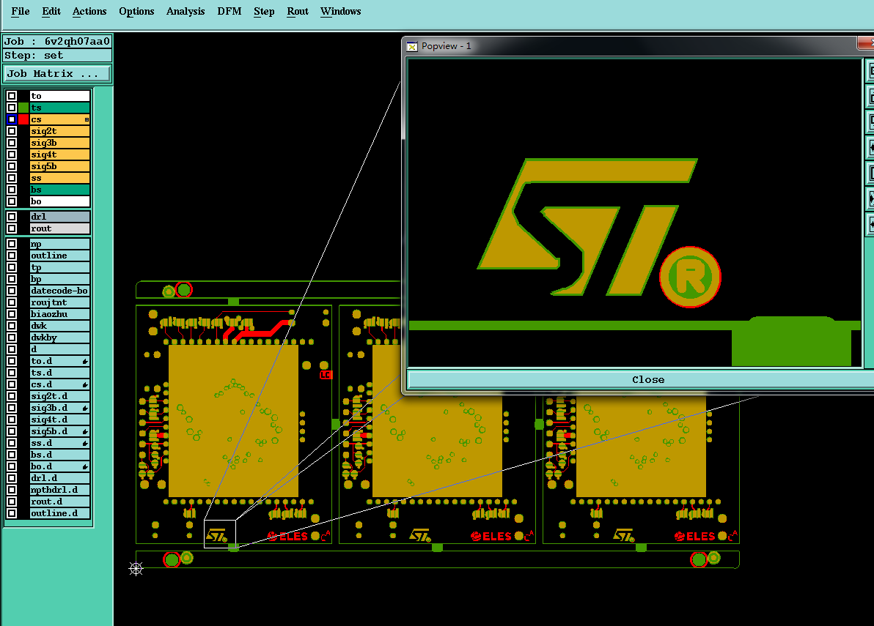The height and width of the screenshot is (626, 874).
Task: Enable the sig3b layer checkbox
Action: 12,143
